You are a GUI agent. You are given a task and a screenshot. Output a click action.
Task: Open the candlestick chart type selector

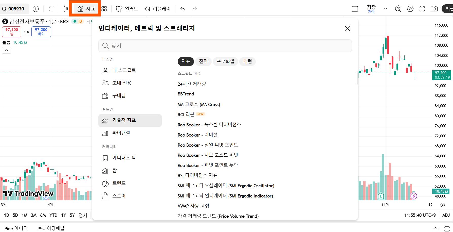65,9
